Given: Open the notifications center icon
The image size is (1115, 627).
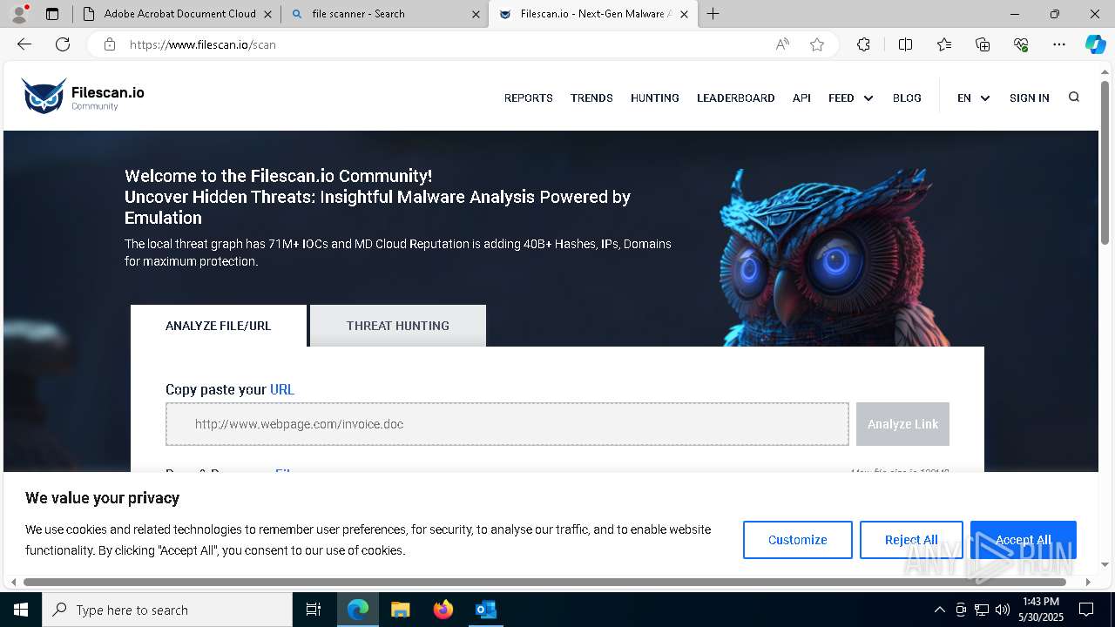Looking at the screenshot, I should (x=1086, y=610).
